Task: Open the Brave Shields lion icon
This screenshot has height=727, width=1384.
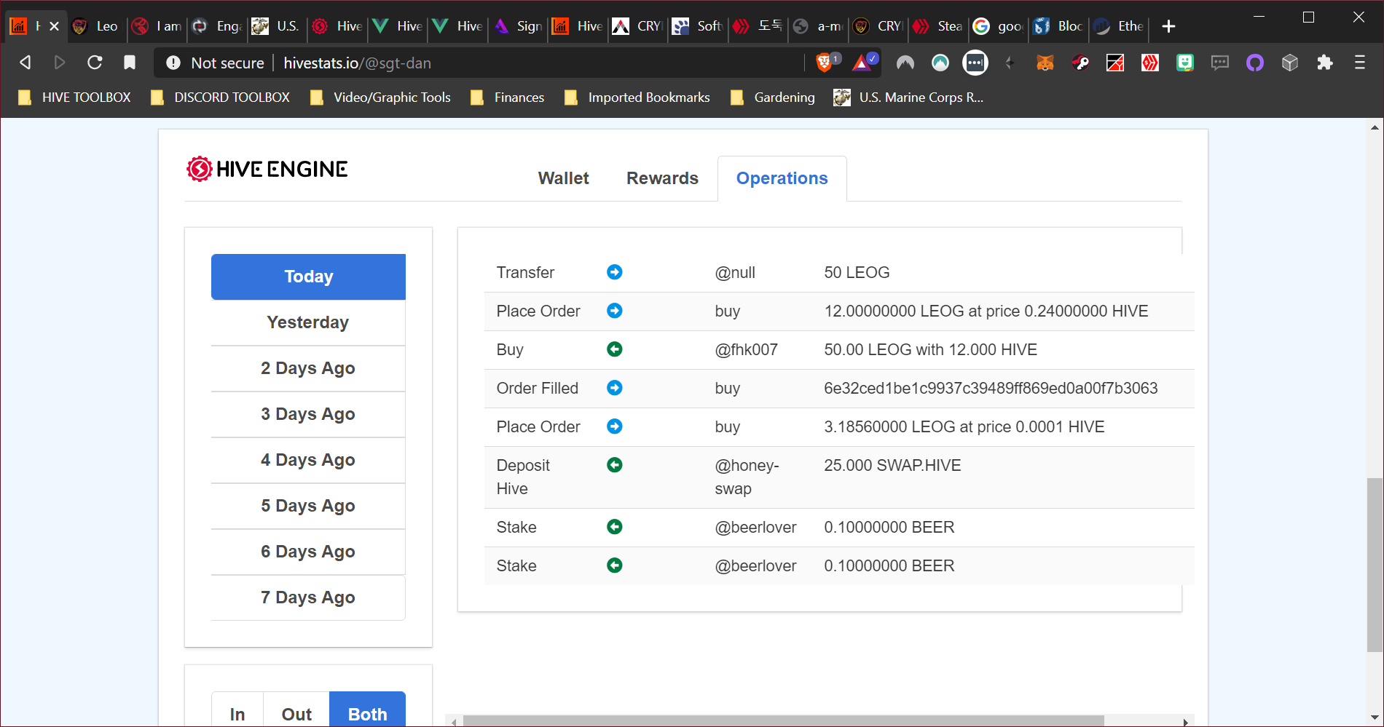Action: click(825, 63)
